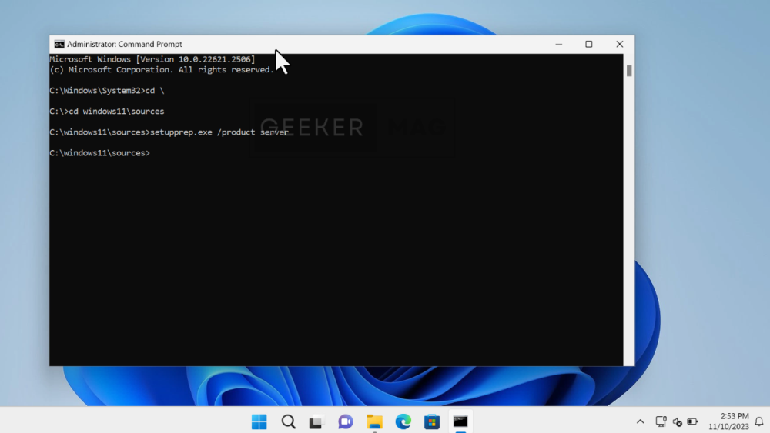Launch Teams Chat from taskbar
Viewport: 770px width, 433px height.
345,421
